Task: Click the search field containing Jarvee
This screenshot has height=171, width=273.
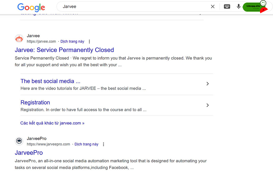Action: [134, 6]
